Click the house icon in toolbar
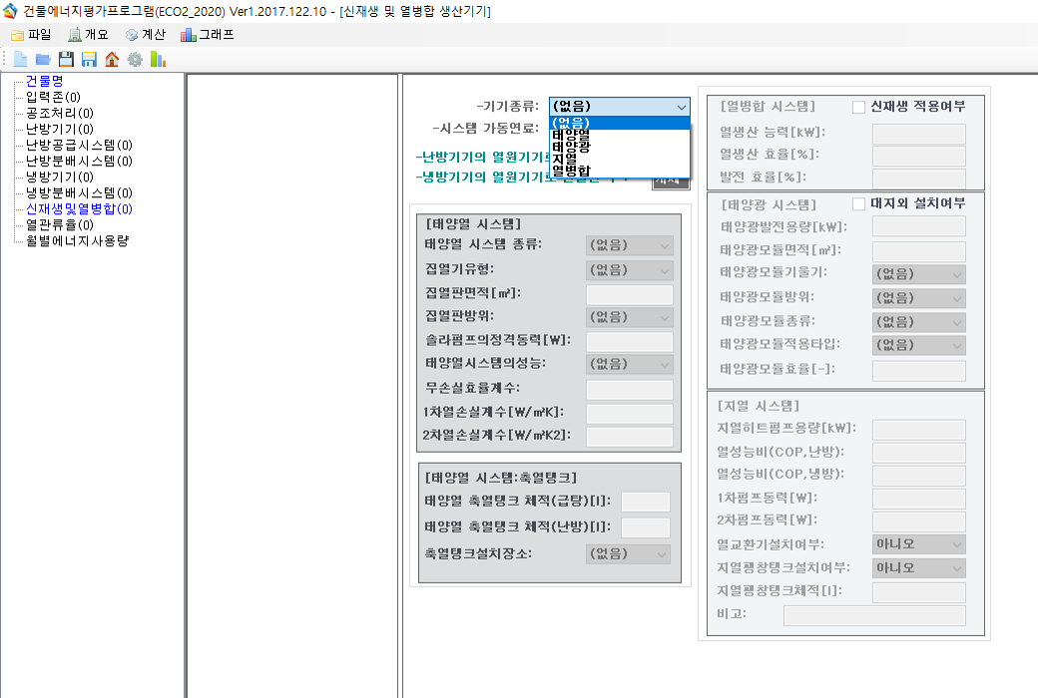This screenshot has width=1038, height=698. (x=112, y=60)
